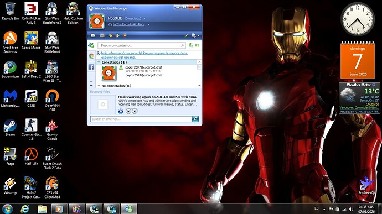Focus the 'Buscar en Internet...' field

141,119
